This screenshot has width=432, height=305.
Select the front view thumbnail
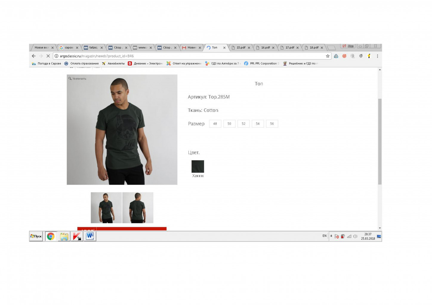(x=106, y=208)
